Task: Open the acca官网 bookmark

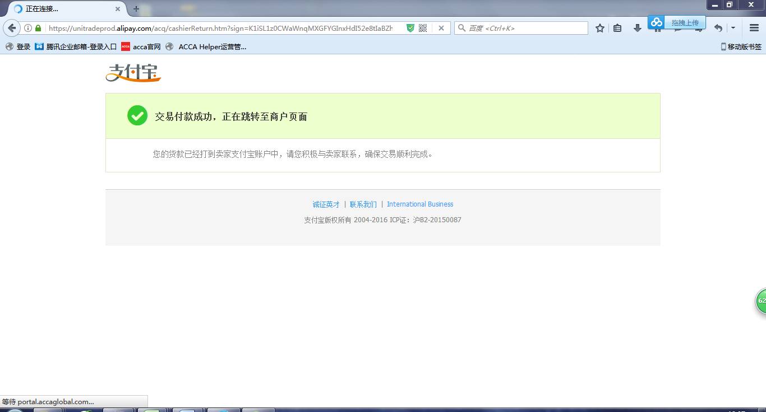Action: click(x=141, y=47)
